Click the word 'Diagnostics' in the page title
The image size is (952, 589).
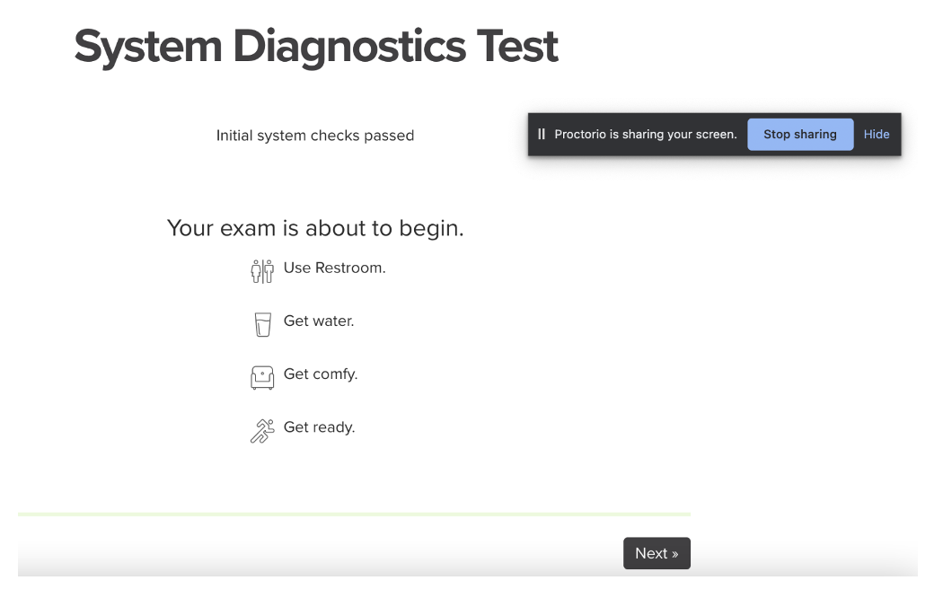(349, 47)
